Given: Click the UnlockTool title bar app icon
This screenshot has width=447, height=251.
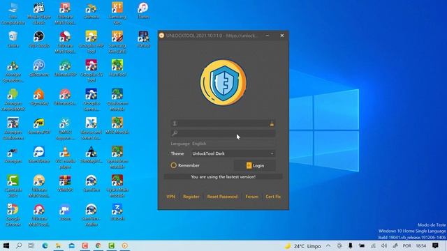Looking at the screenshot, I should click(161, 36).
